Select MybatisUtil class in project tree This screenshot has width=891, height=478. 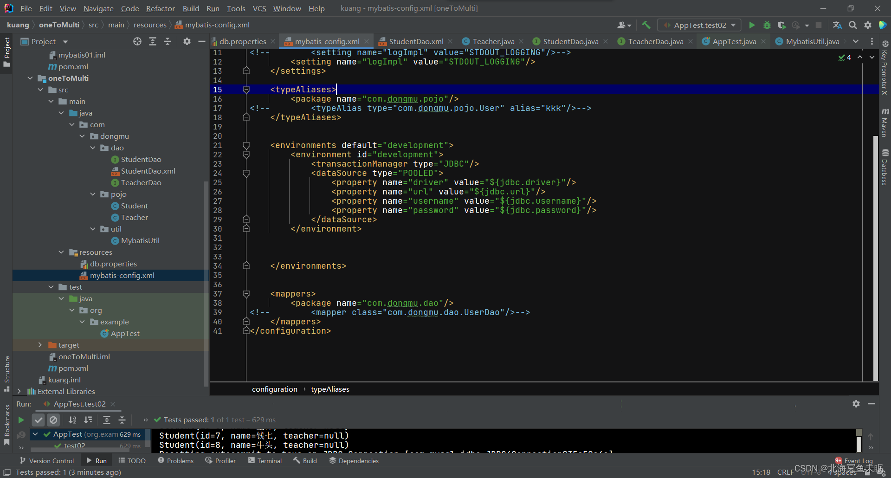point(140,240)
